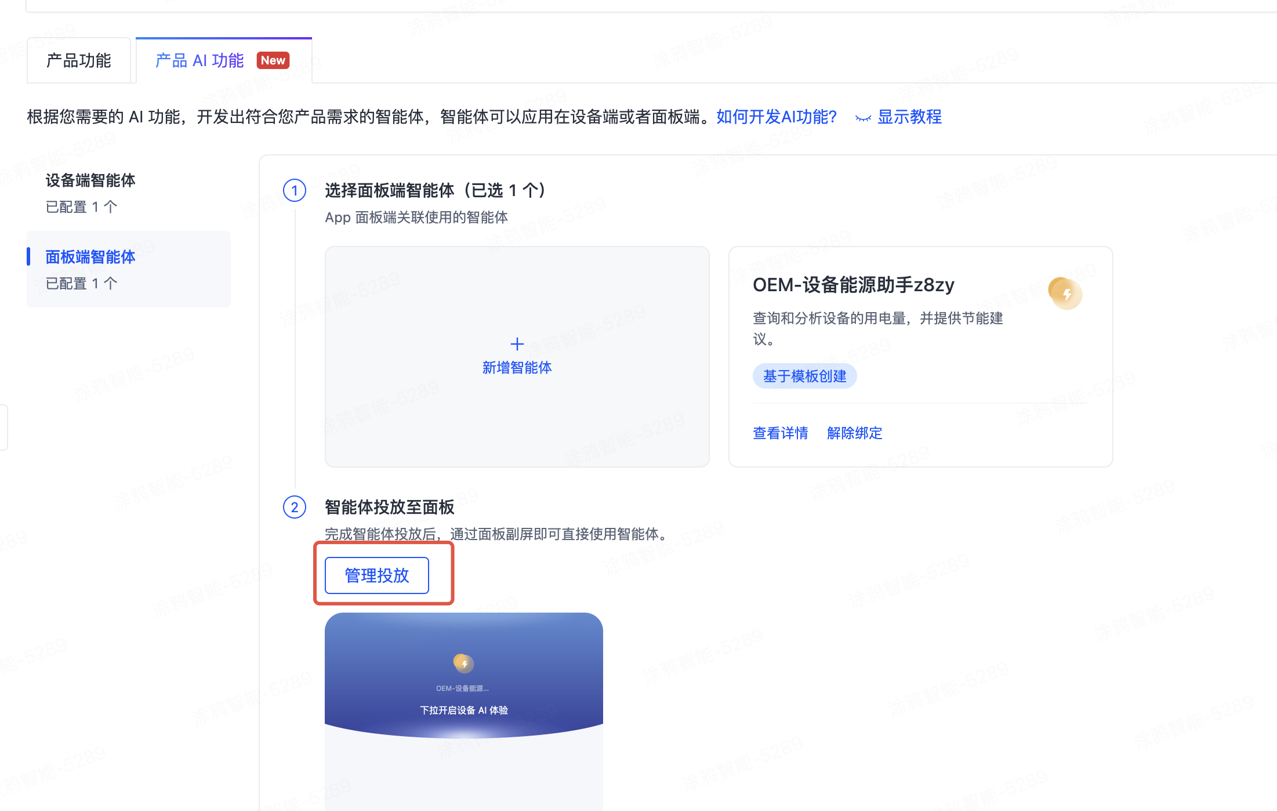Click the 基于模板创建 tag
Image resolution: width=1277 pixels, height=811 pixels.
[x=804, y=376]
